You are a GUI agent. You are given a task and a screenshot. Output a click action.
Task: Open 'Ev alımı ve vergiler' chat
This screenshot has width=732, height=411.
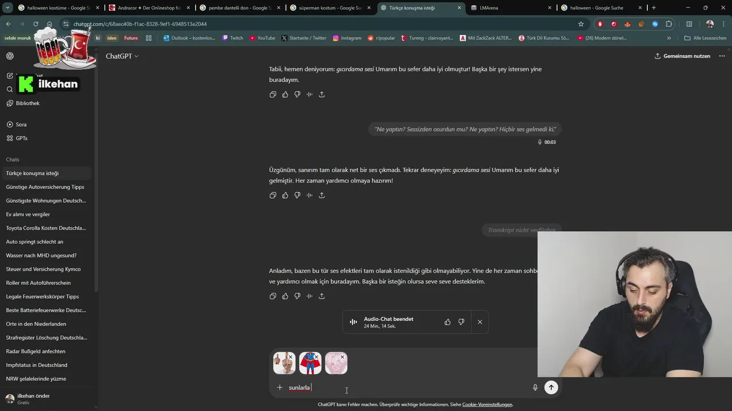click(47, 214)
